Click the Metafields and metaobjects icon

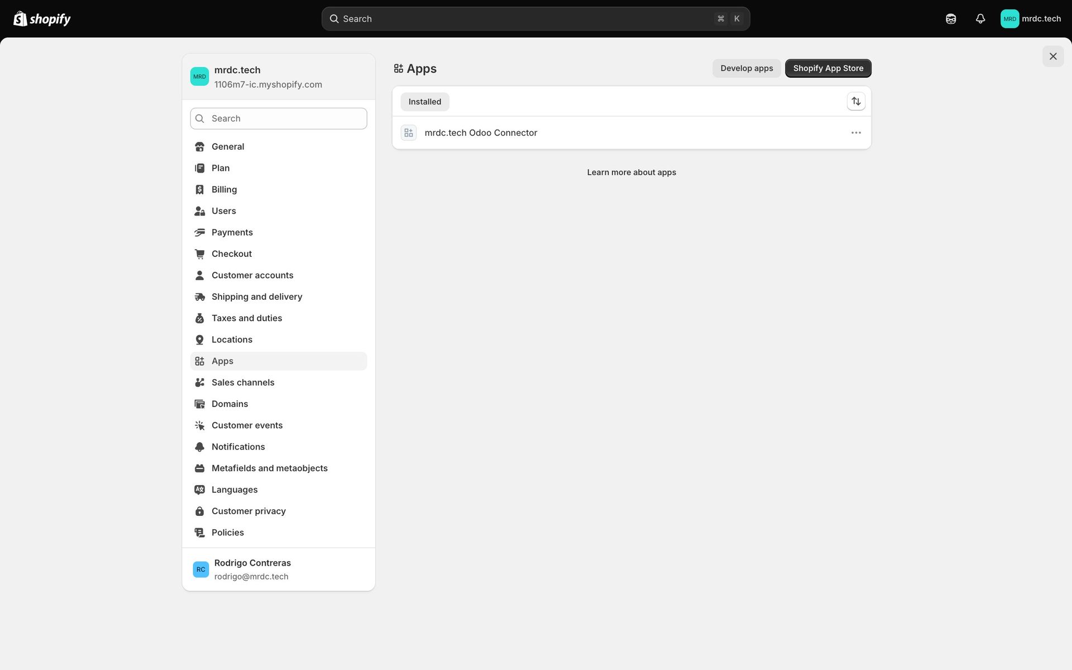coord(199,468)
